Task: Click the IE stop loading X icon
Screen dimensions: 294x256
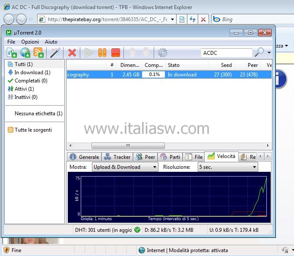Action: [203, 19]
